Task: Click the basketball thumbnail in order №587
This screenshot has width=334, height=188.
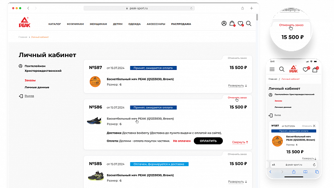Action: tap(95, 82)
